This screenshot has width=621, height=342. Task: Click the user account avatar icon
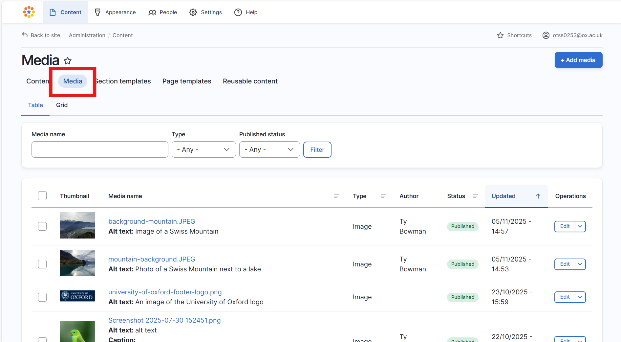pyautogui.click(x=546, y=35)
